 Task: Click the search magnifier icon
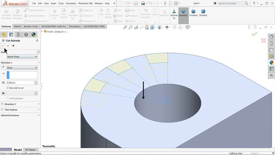point(246,3)
